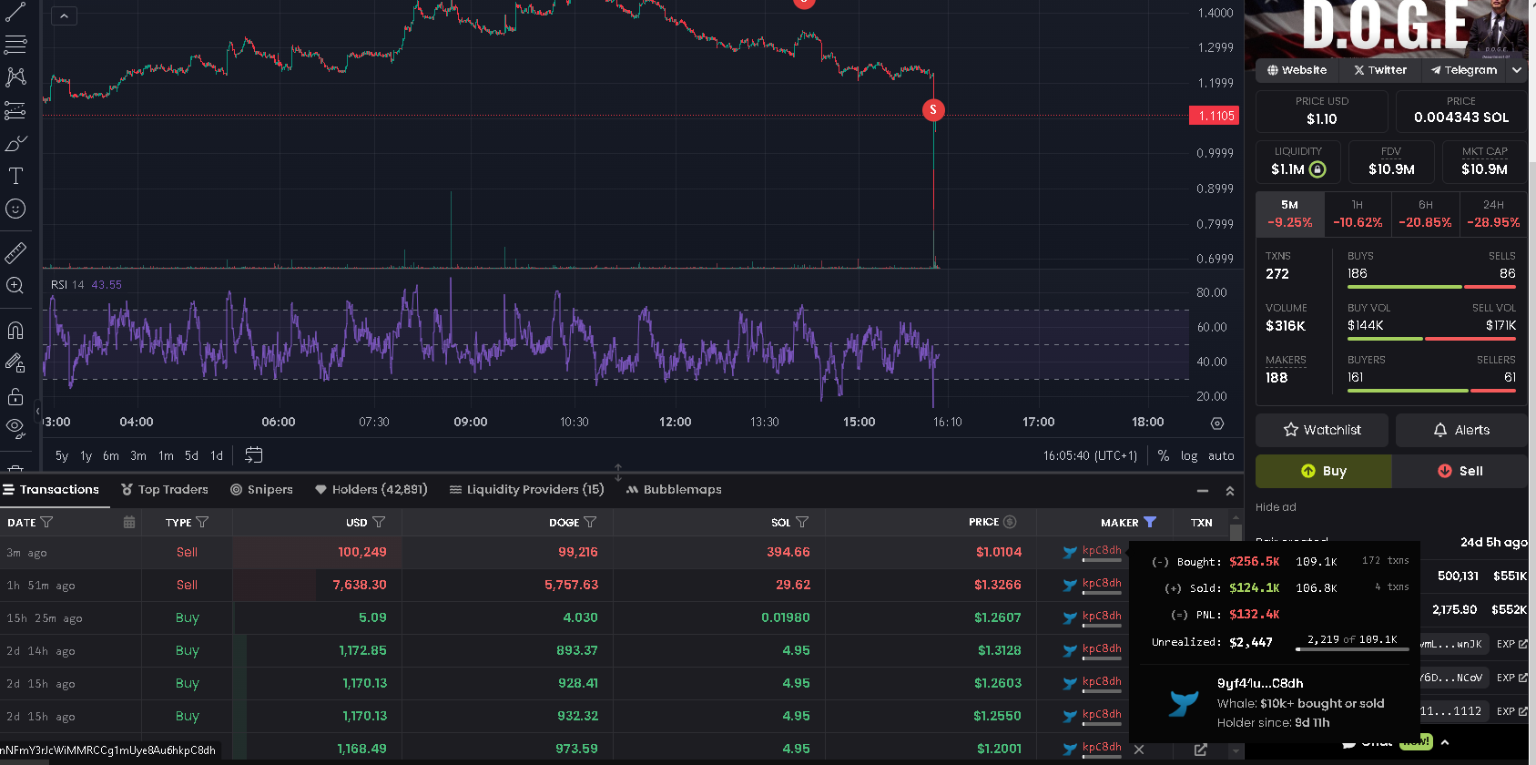Toggle lock all drawings padlock
This screenshot has height=765, width=1536.
click(15, 396)
